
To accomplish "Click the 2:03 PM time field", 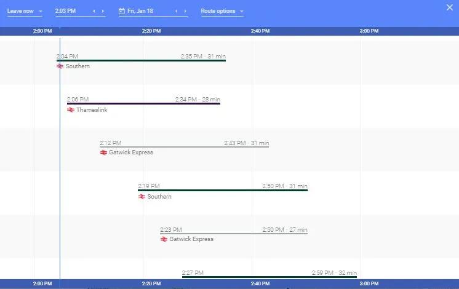I will pos(66,11).
